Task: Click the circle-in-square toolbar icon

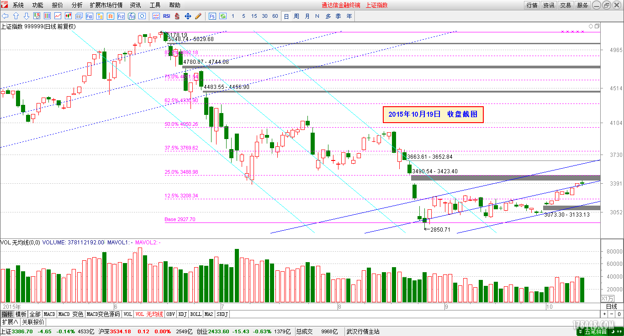Action: pos(142,16)
